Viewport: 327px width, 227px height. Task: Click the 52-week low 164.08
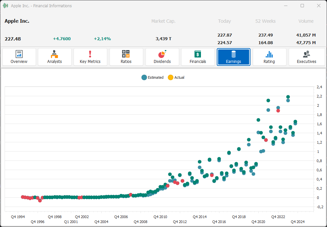[x=266, y=43]
